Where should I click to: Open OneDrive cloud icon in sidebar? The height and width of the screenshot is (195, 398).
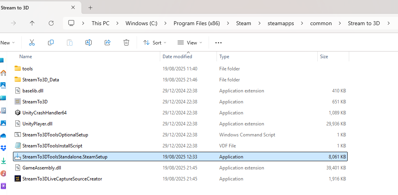click(x=3, y=136)
